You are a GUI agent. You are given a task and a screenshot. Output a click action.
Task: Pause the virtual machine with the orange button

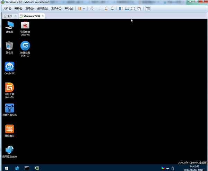(x=80, y=8)
